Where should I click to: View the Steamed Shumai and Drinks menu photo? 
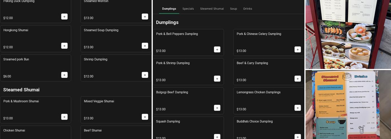click(348, 105)
